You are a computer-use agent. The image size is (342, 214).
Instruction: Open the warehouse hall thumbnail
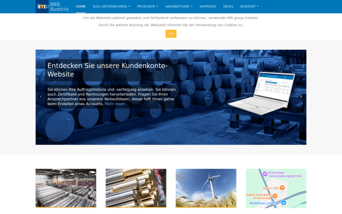pyautogui.click(x=66, y=188)
